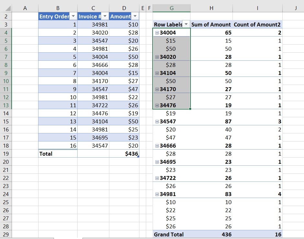The height and width of the screenshot is (239, 304).
Task: Open the Invoice # filter dropdown
Action: (x=105, y=16)
